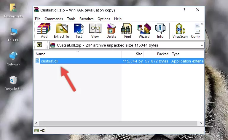
Task: Open the Commands menu
Action: point(54,19)
